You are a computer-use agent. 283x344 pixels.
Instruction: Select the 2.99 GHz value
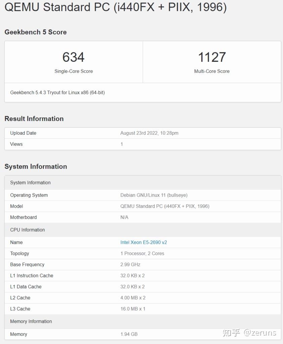130,264
